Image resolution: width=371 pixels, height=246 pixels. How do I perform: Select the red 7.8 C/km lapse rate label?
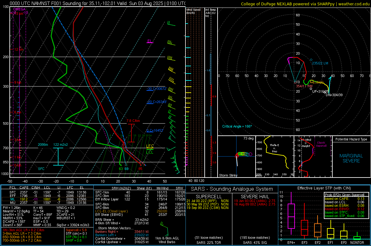[x=133, y=121]
